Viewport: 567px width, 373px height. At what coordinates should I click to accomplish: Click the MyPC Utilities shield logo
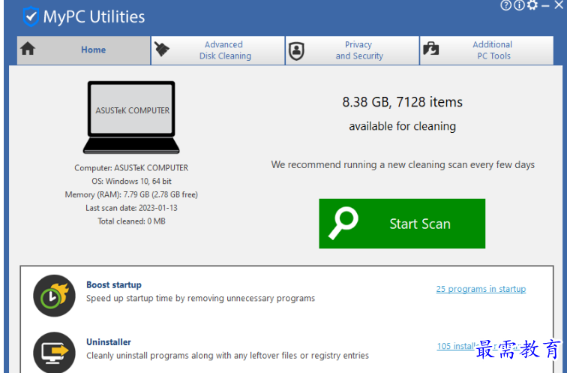[x=31, y=17]
